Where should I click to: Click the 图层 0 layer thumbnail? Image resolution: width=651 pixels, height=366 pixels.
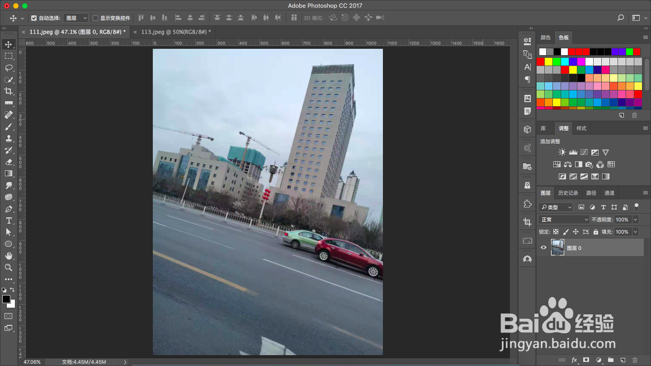point(557,248)
